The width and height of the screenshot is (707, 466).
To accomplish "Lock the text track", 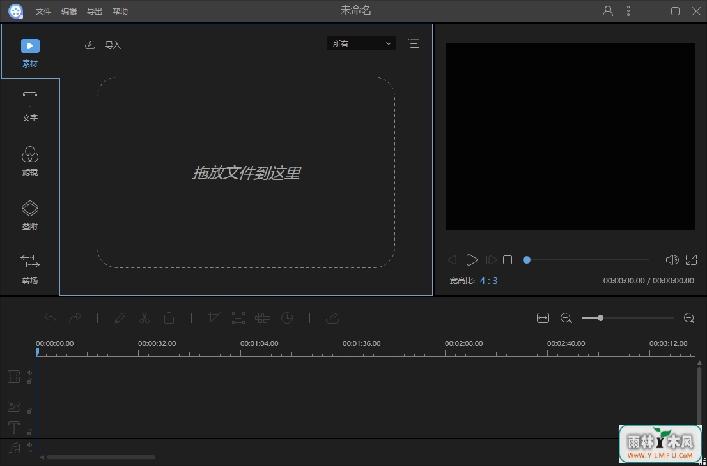I will 29,432.
